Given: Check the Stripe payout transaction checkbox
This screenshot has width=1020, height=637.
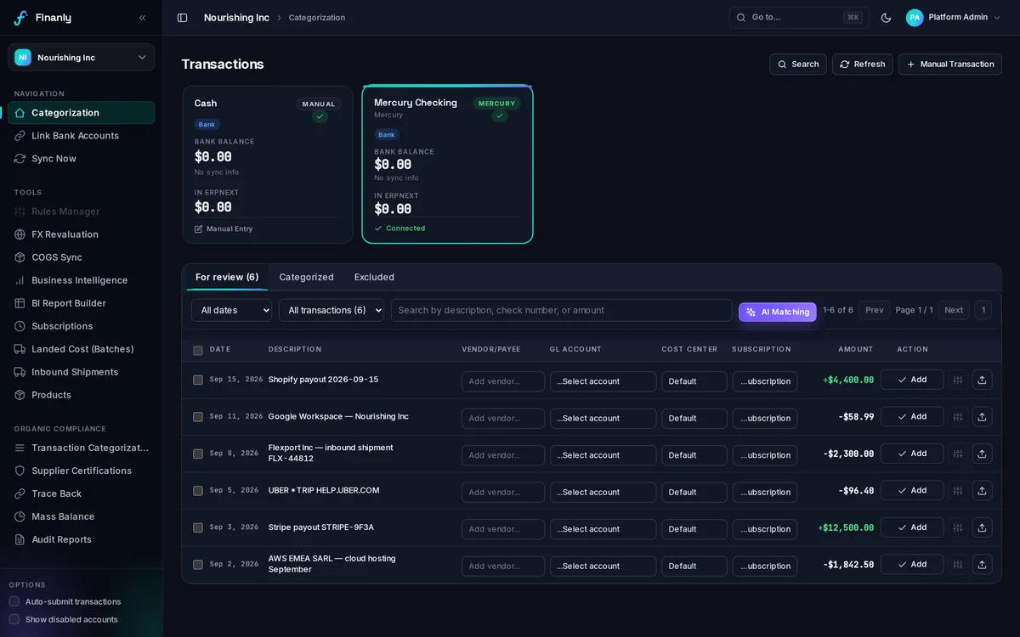Looking at the screenshot, I should tap(198, 527).
